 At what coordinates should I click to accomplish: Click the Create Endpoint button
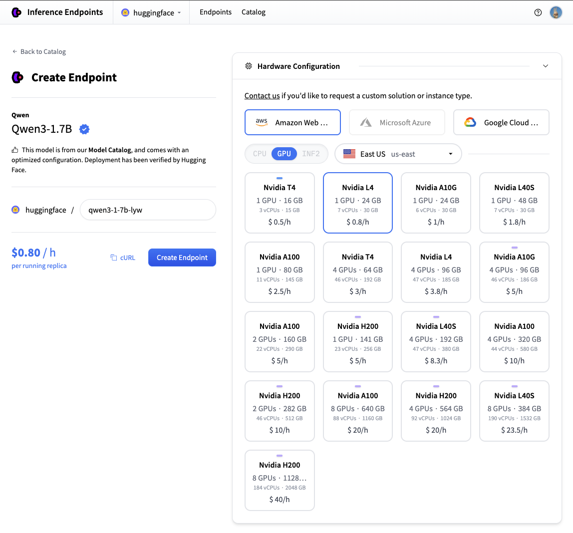click(182, 258)
